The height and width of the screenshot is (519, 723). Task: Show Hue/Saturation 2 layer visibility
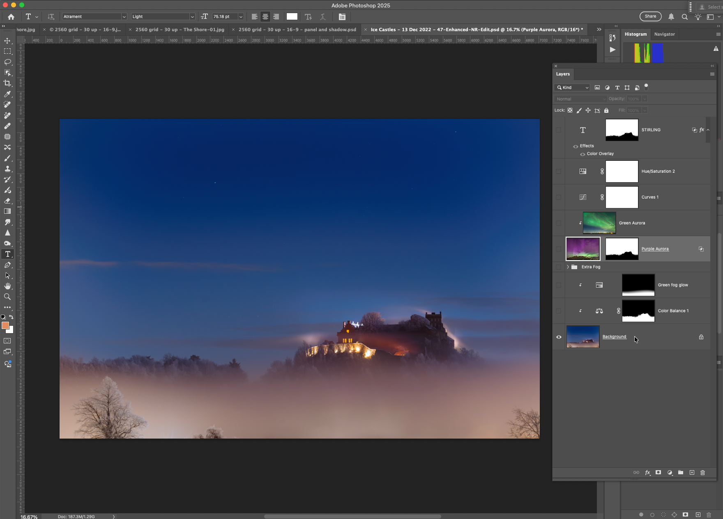pos(559,171)
